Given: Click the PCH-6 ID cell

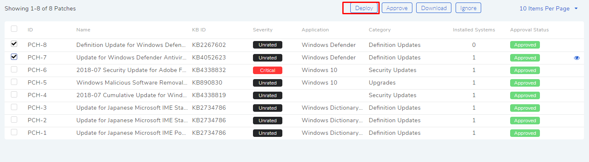Looking at the screenshot, I should tap(37, 70).
